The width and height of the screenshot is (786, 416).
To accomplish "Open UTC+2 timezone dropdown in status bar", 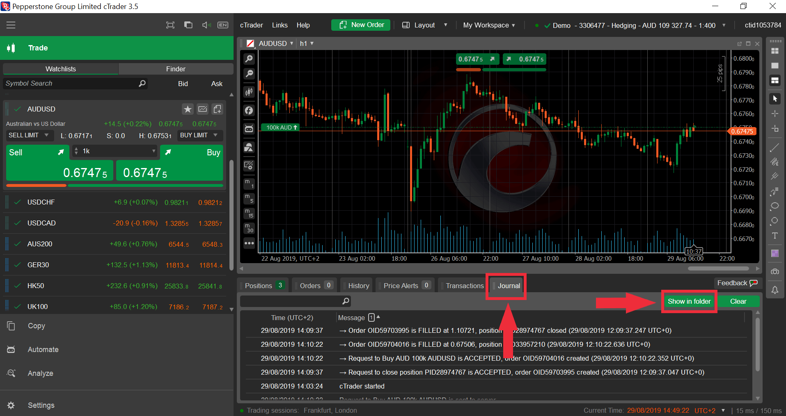I will (x=723, y=410).
